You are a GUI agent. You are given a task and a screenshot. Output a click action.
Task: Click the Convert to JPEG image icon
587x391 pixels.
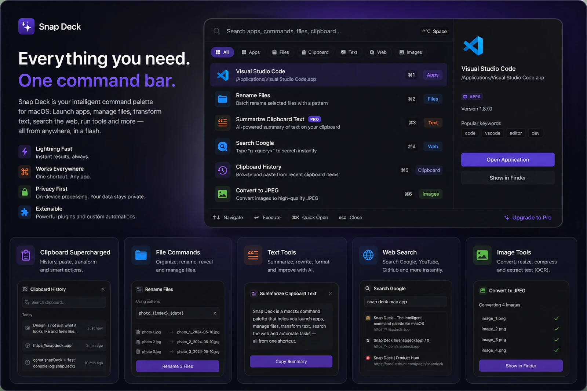click(x=223, y=194)
